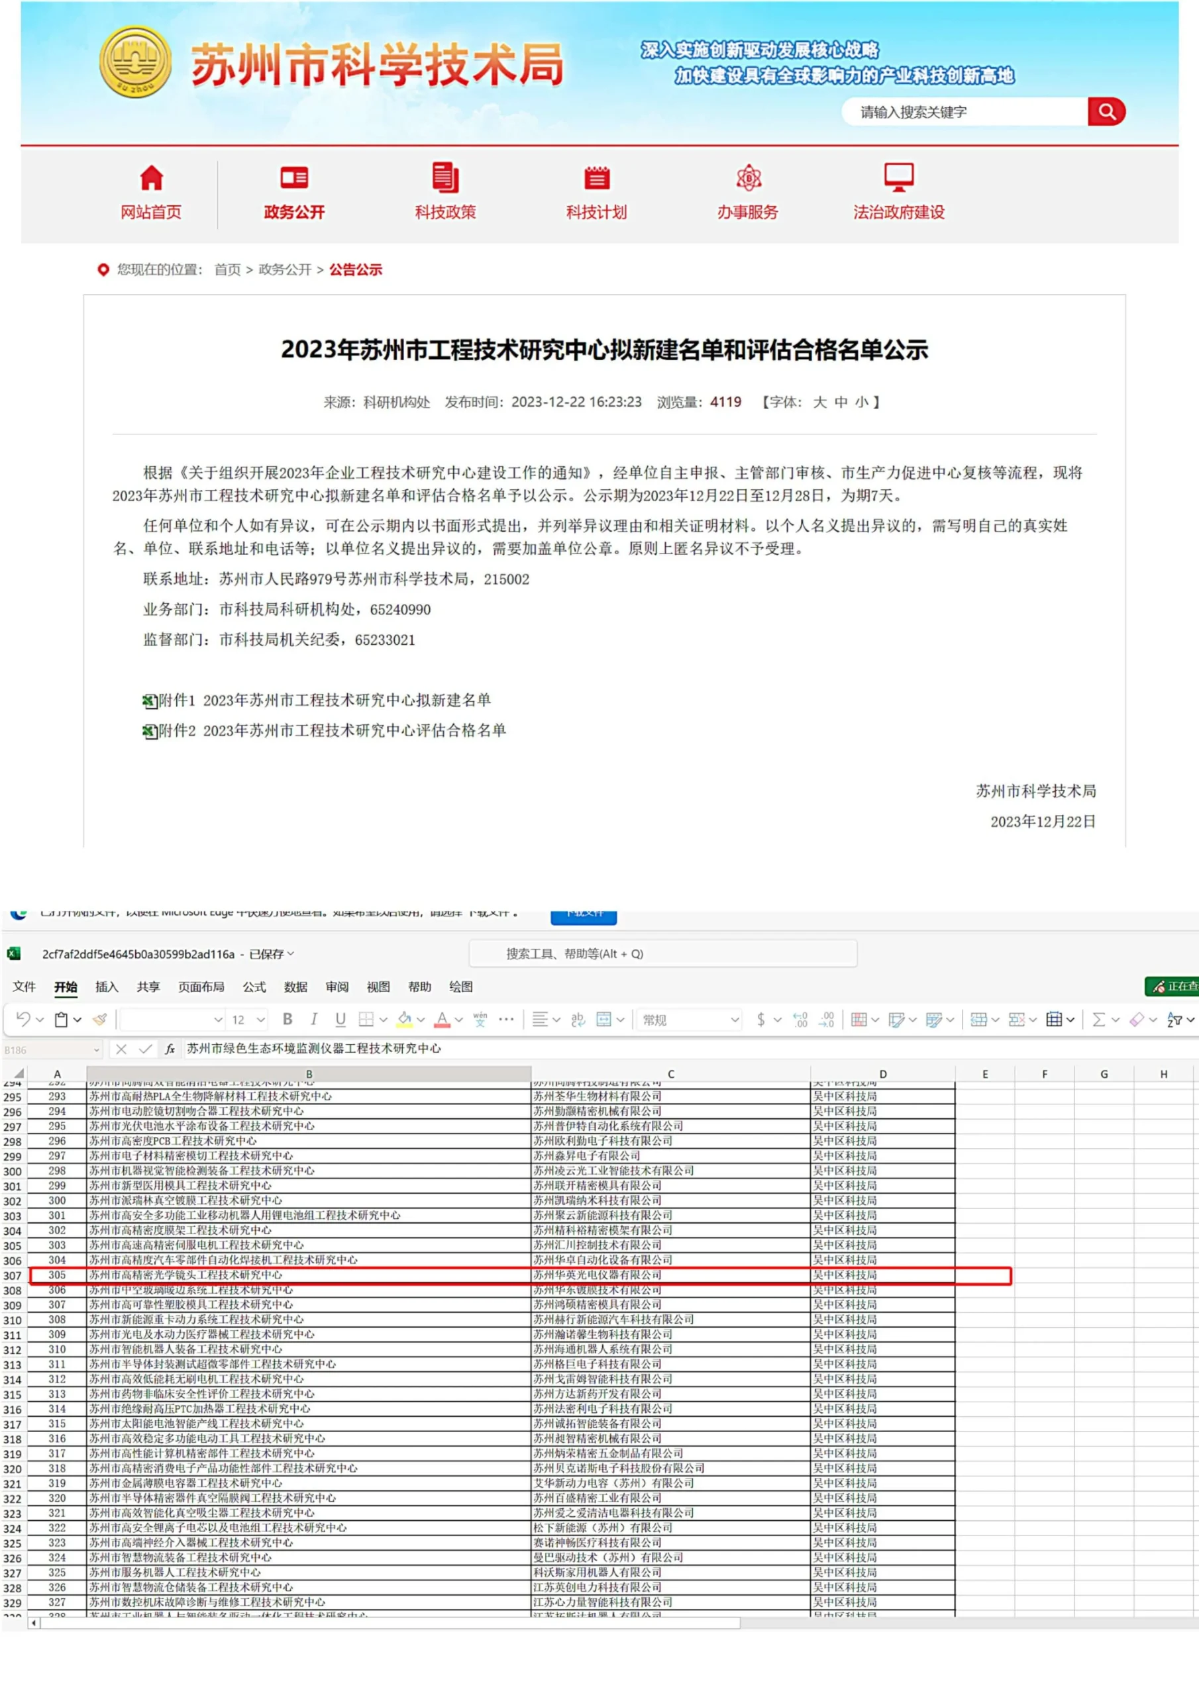This screenshot has width=1199, height=1695.
Task: Pick the yellow fill color bucket
Action: coord(404,1020)
